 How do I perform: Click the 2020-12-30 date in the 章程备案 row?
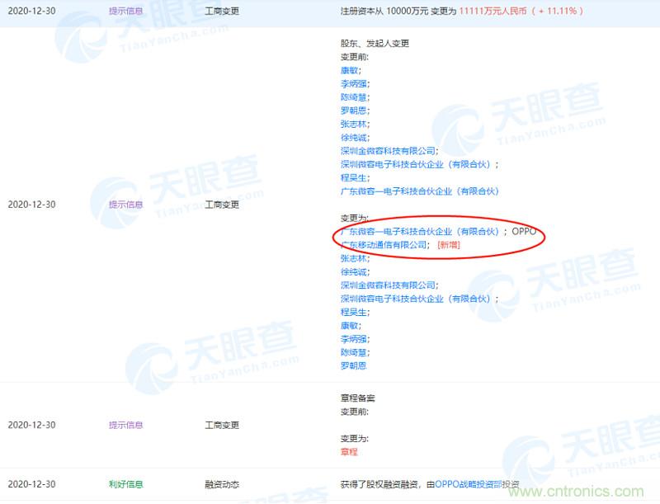pos(31,425)
